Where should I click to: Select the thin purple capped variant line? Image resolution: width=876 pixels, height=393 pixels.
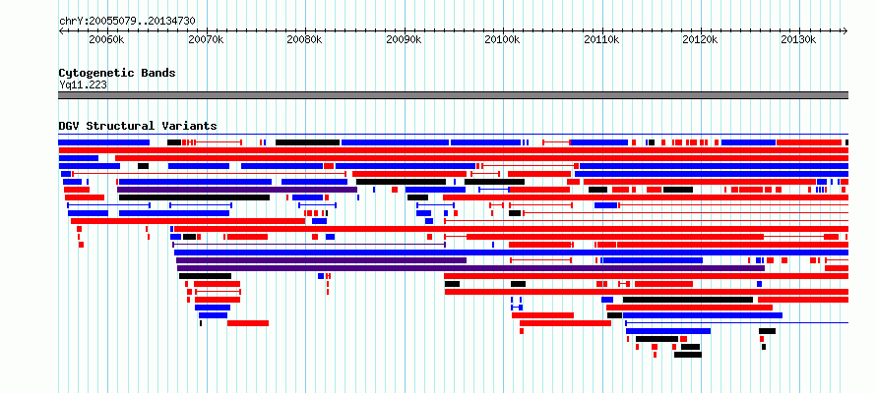309,245
